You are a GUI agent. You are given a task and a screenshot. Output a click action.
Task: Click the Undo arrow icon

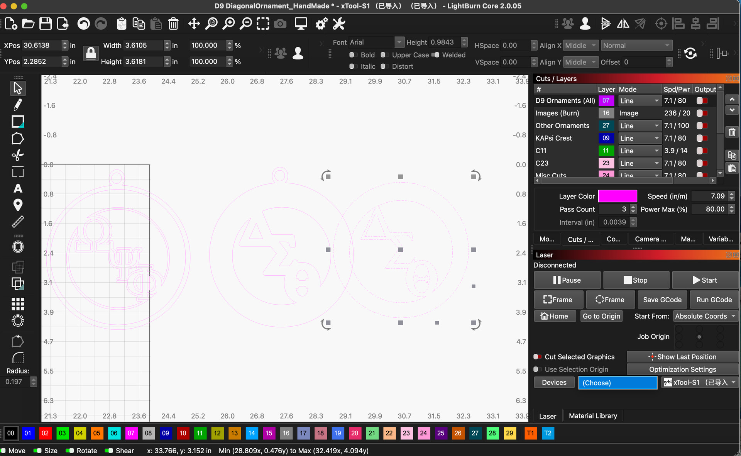click(x=83, y=24)
